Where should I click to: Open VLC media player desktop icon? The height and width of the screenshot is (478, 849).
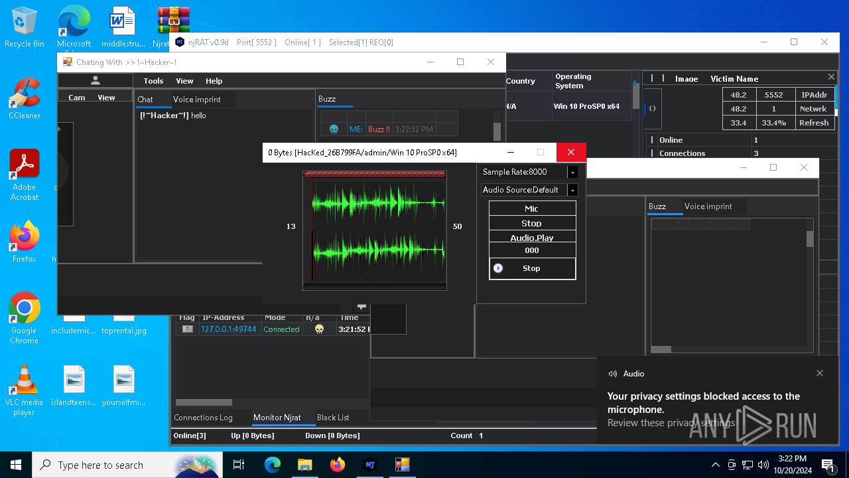(24, 390)
